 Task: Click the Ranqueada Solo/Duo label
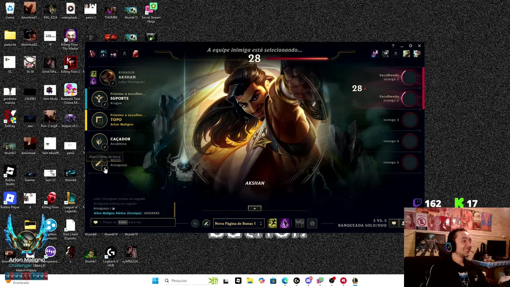coord(362,226)
